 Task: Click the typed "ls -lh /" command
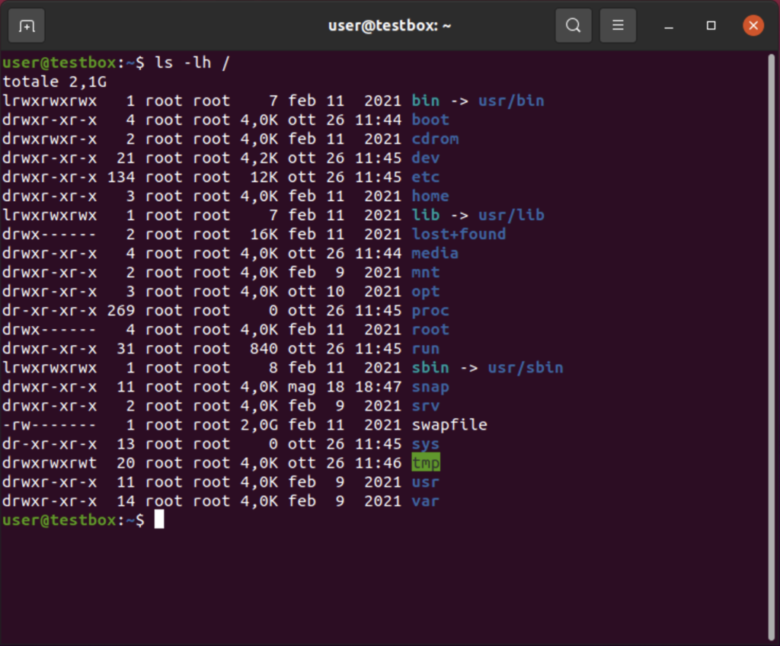coord(192,63)
